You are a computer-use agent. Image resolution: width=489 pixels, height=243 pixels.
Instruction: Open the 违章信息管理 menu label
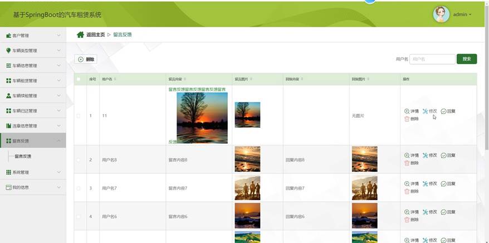(25, 126)
